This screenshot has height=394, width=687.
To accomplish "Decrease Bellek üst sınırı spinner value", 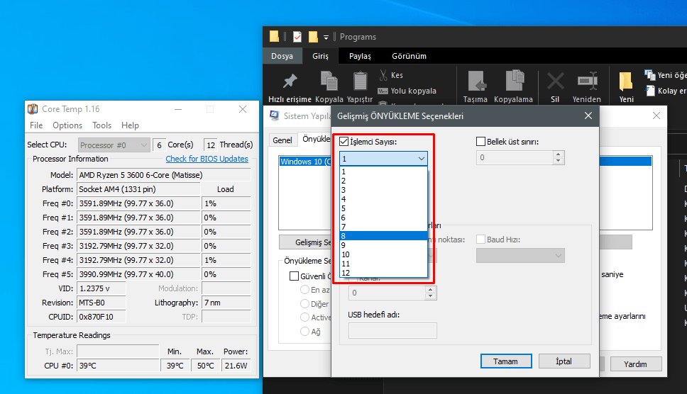I will [558, 160].
